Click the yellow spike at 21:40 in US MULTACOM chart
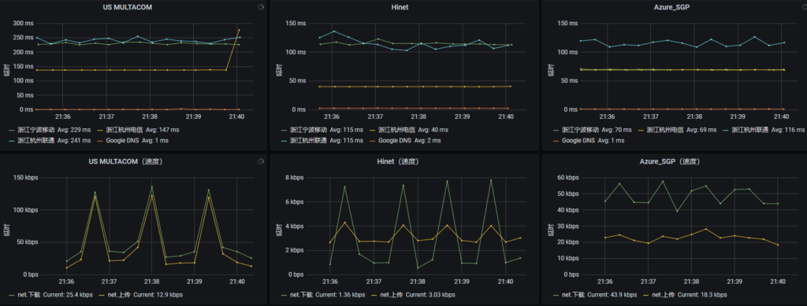 (x=238, y=31)
